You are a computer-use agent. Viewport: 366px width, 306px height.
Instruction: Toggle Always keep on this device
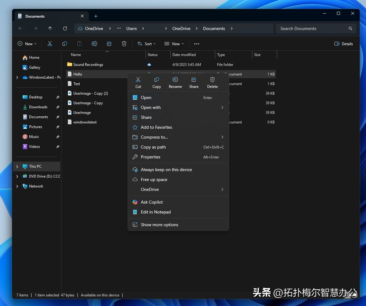[166, 170]
